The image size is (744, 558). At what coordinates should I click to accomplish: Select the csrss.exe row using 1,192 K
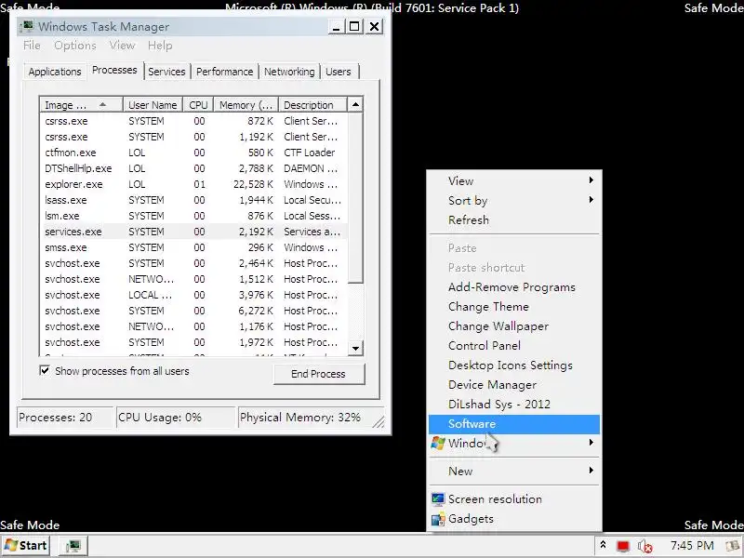tap(194, 137)
